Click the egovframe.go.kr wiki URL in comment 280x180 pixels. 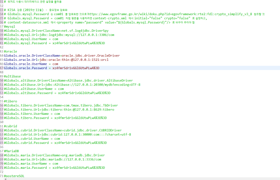pyautogui.click(x=170, y=14)
